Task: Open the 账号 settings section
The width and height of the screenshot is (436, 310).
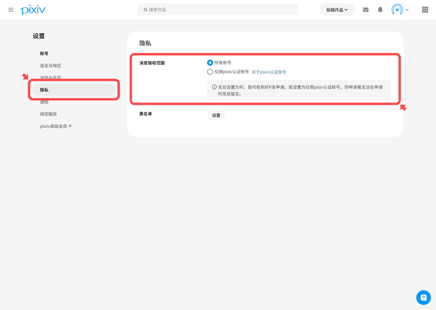Action: click(44, 54)
